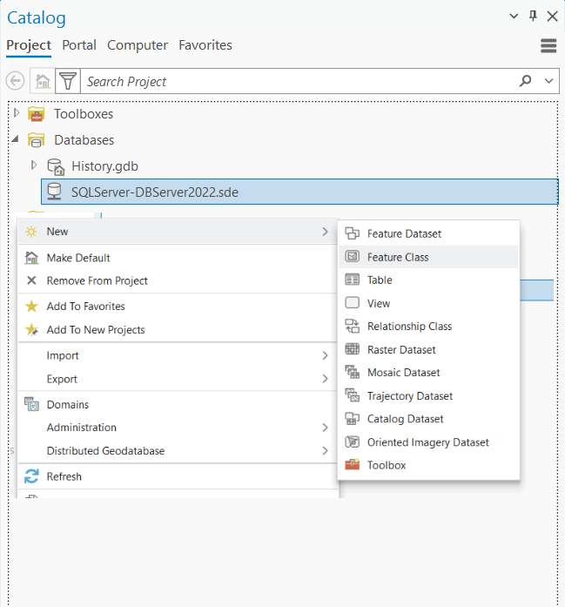Choose Remove From Project
The height and width of the screenshot is (607, 565).
tap(178, 280)
